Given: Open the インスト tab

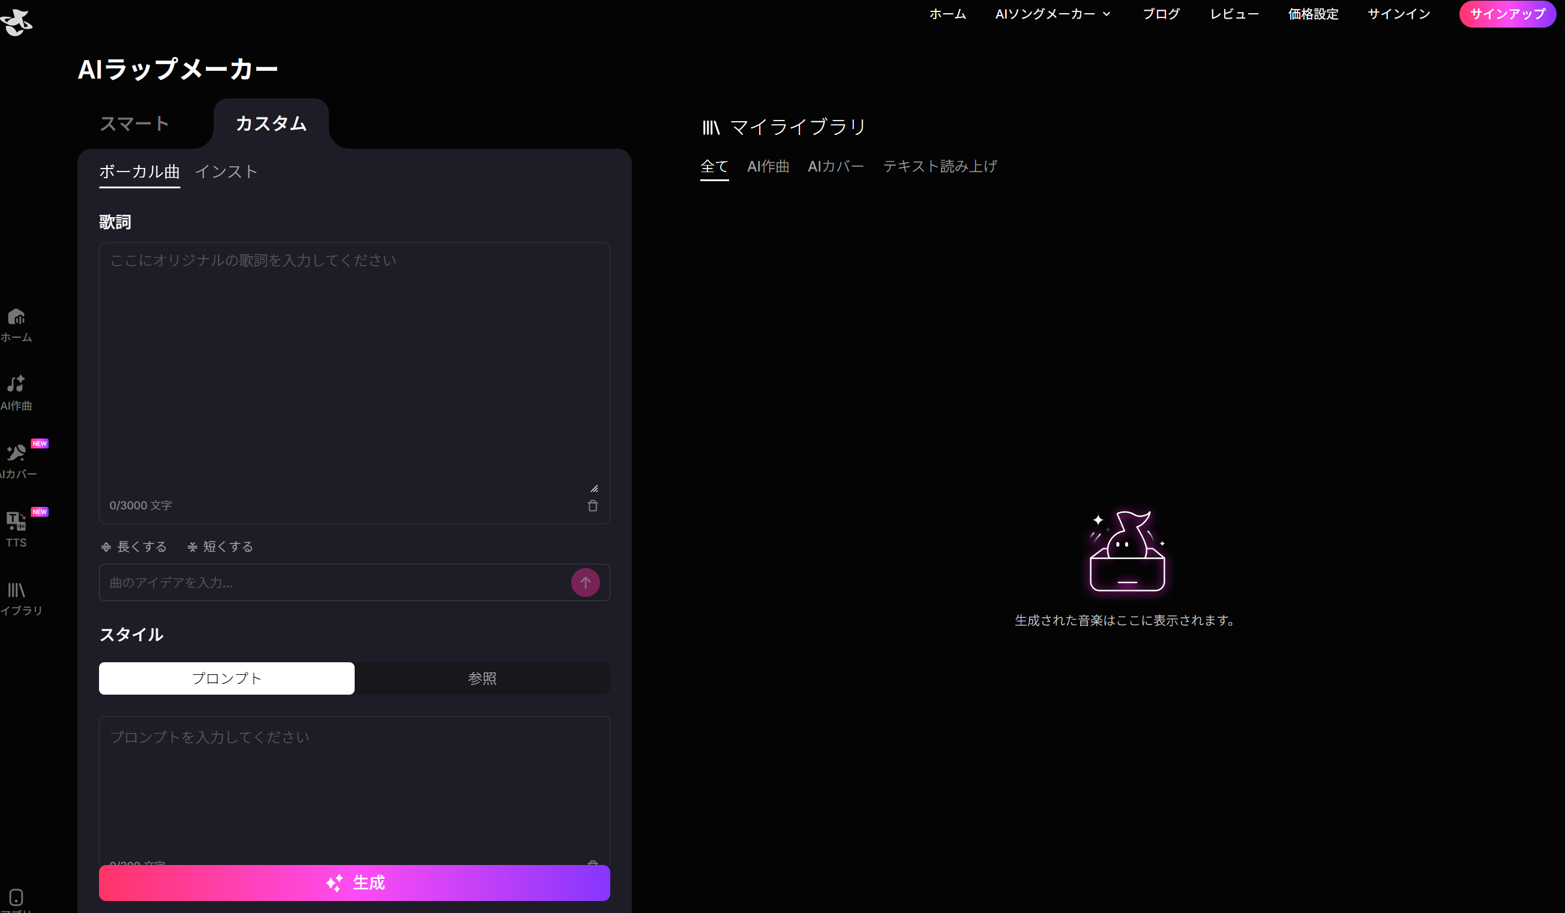Looking at the screenshot, I should click(226, 172).
